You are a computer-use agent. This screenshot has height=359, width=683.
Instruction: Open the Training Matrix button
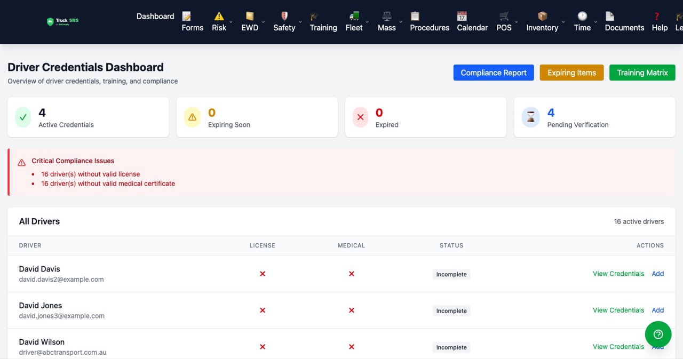(642, 73)
